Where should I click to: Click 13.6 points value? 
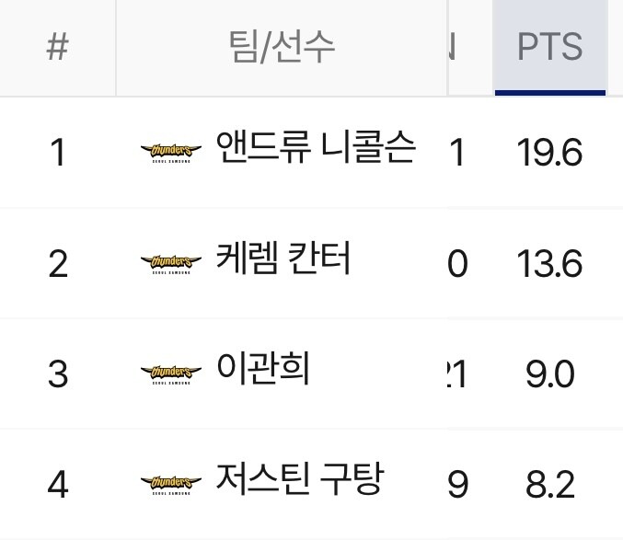[x=549, y=264]
